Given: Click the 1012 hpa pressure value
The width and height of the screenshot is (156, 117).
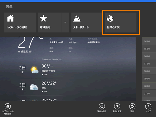Looking at the screenshot, I should [72, 42].
